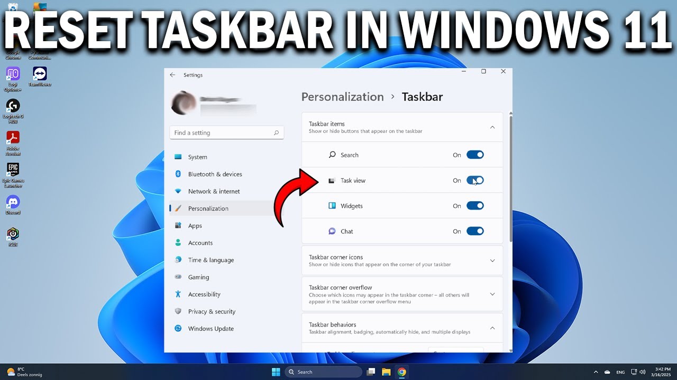Open Bluetooth & devices settings
The width and height of the screenshot is (677, 380).
(x=226, y=174)
